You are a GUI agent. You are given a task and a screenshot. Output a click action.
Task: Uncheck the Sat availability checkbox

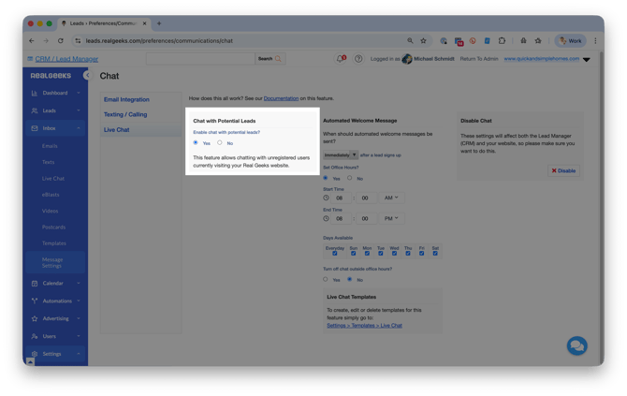tap(435, 253)
